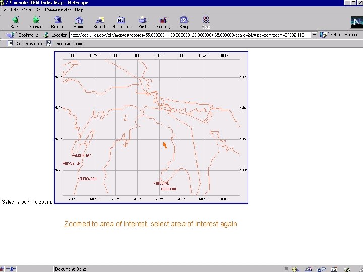Open the File menu
The image size is (363, 272).
(3, 10)
